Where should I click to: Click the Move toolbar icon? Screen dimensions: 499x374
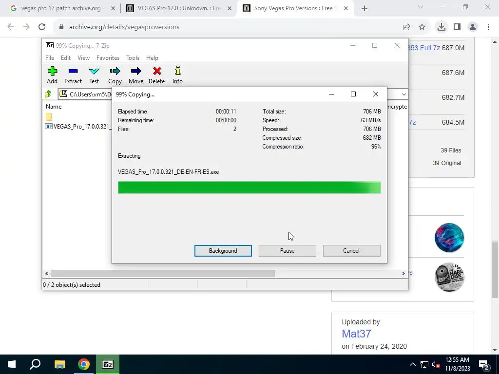pos(136,75)
